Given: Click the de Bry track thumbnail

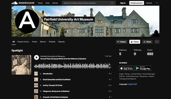Looking at the screenshot, I should click(36, 85).
